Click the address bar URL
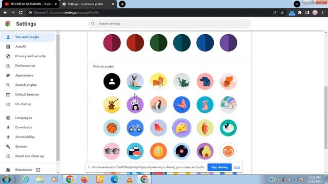The image size is (328, 184). [74, 12]
